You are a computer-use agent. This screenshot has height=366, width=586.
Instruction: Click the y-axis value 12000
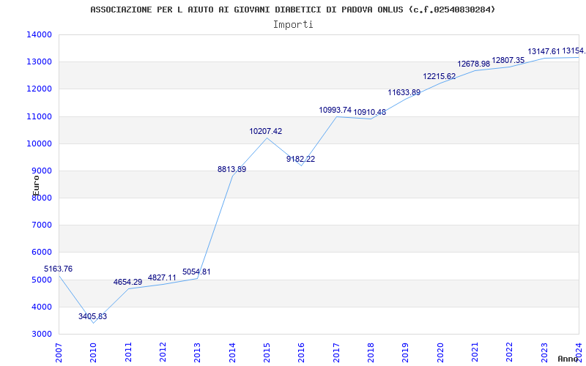coord(39,89)
